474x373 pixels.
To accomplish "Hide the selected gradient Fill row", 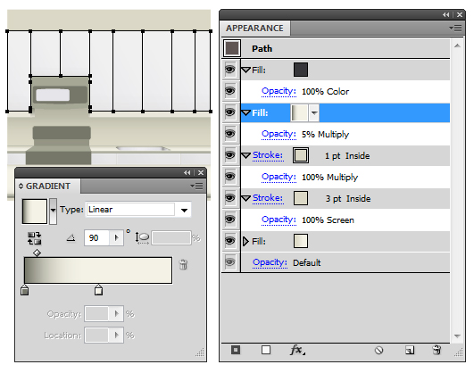I will click(230, 112).
